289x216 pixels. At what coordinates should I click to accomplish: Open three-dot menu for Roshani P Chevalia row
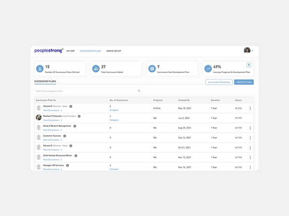(x=250, y=118)
